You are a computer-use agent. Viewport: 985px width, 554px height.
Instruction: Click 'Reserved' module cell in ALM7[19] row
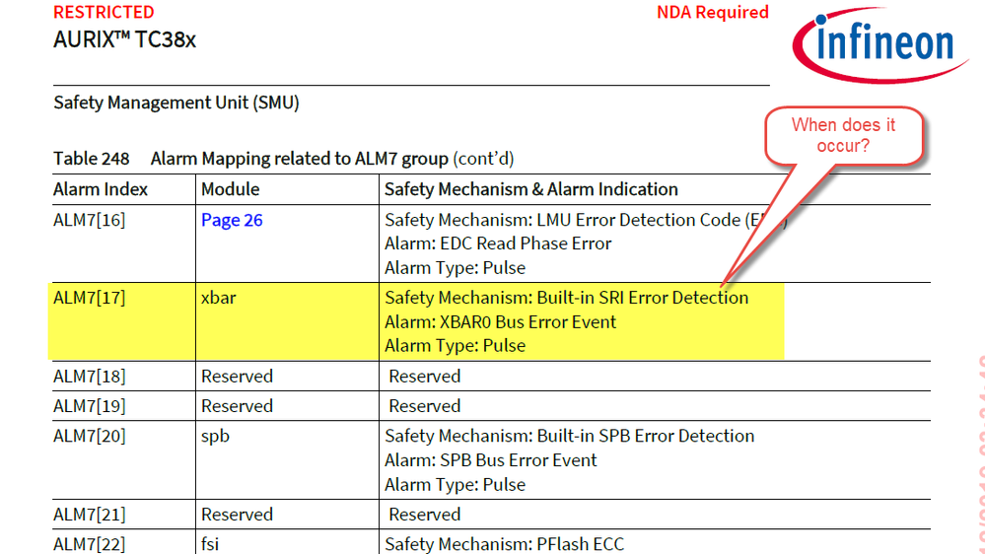pos(237,406)
